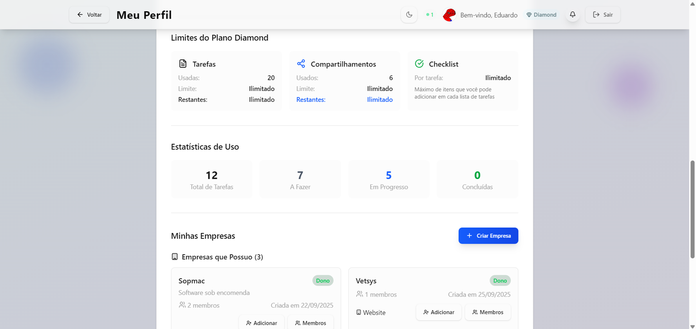Click the Estatísticas de Uso heading

[205, 147]
